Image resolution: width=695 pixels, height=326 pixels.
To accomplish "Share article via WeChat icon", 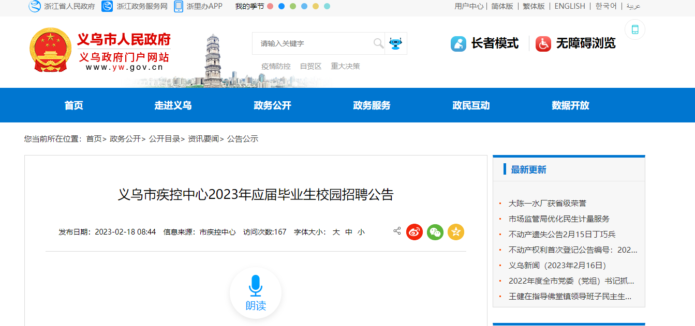I will (x=435, y=232).
